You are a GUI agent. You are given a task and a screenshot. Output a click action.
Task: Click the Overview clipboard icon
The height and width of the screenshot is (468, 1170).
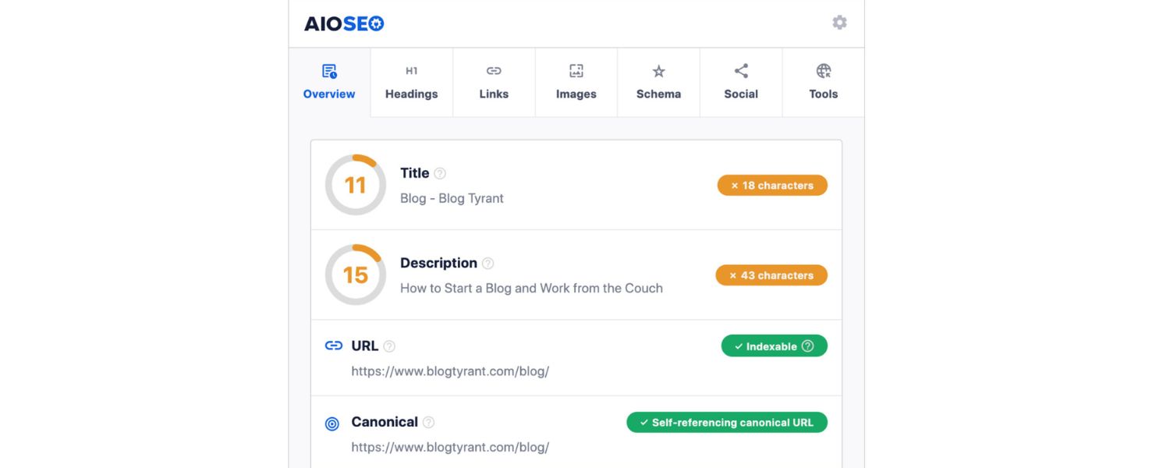[x=328, y=69]
